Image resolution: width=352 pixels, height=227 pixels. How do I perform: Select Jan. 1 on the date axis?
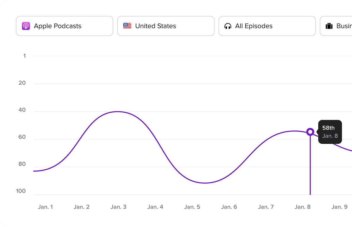(45, 207)
